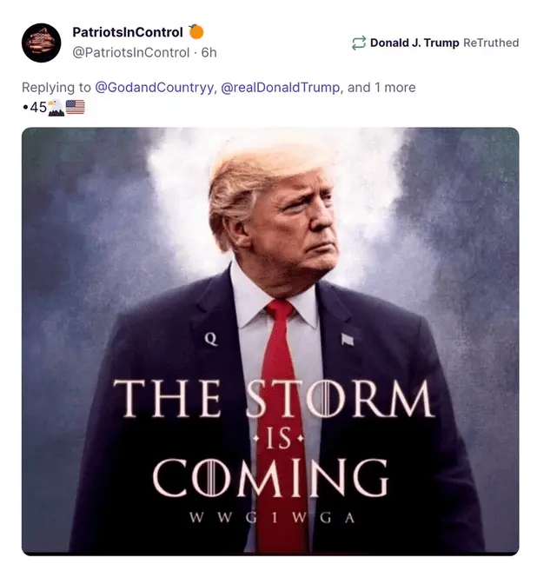The height and width of the screenshot is (564, 537).
Task: Open the 6h post timestamp
Action: tap(209, 52)
